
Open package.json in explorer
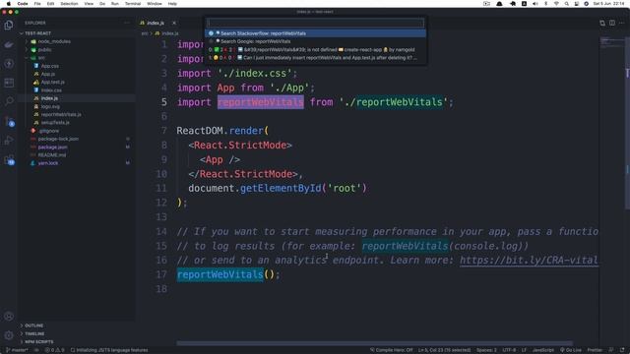[52, 147]
